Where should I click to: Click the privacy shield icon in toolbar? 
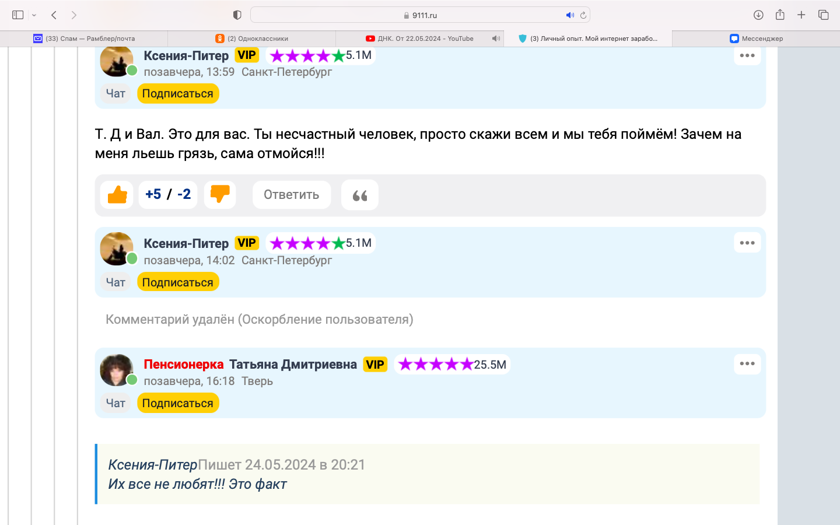(237, 15)
